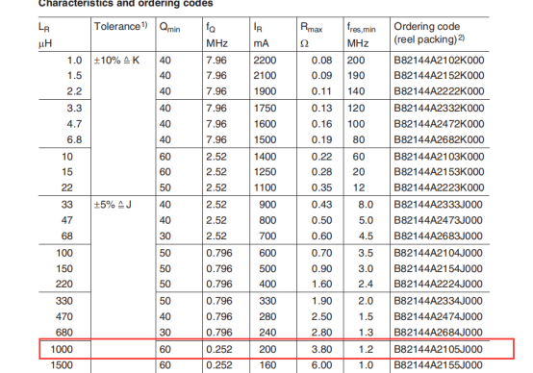The height and width of the screenshot is (373, 533).
Task: Select the 0.252 MHz value in highlighted row
Action: [219, 349]
